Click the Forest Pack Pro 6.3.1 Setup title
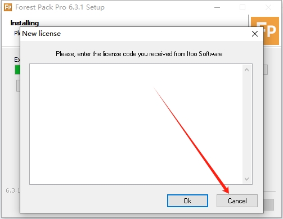This screenshot has width=283, height=219. point(60,7)
